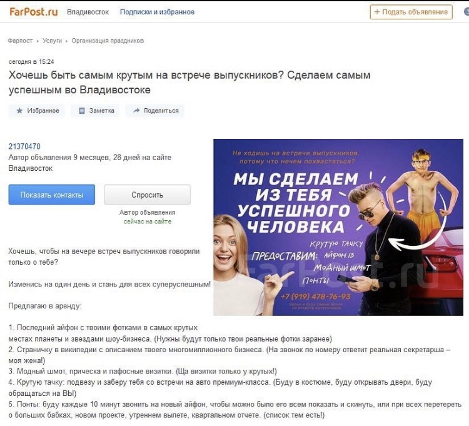
Task: Go to the Фарпост breadcrumb
Action: [x=20, y=41]
